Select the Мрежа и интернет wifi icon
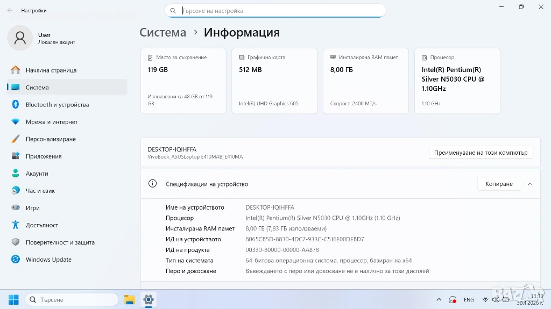 [x=16, y=121]
